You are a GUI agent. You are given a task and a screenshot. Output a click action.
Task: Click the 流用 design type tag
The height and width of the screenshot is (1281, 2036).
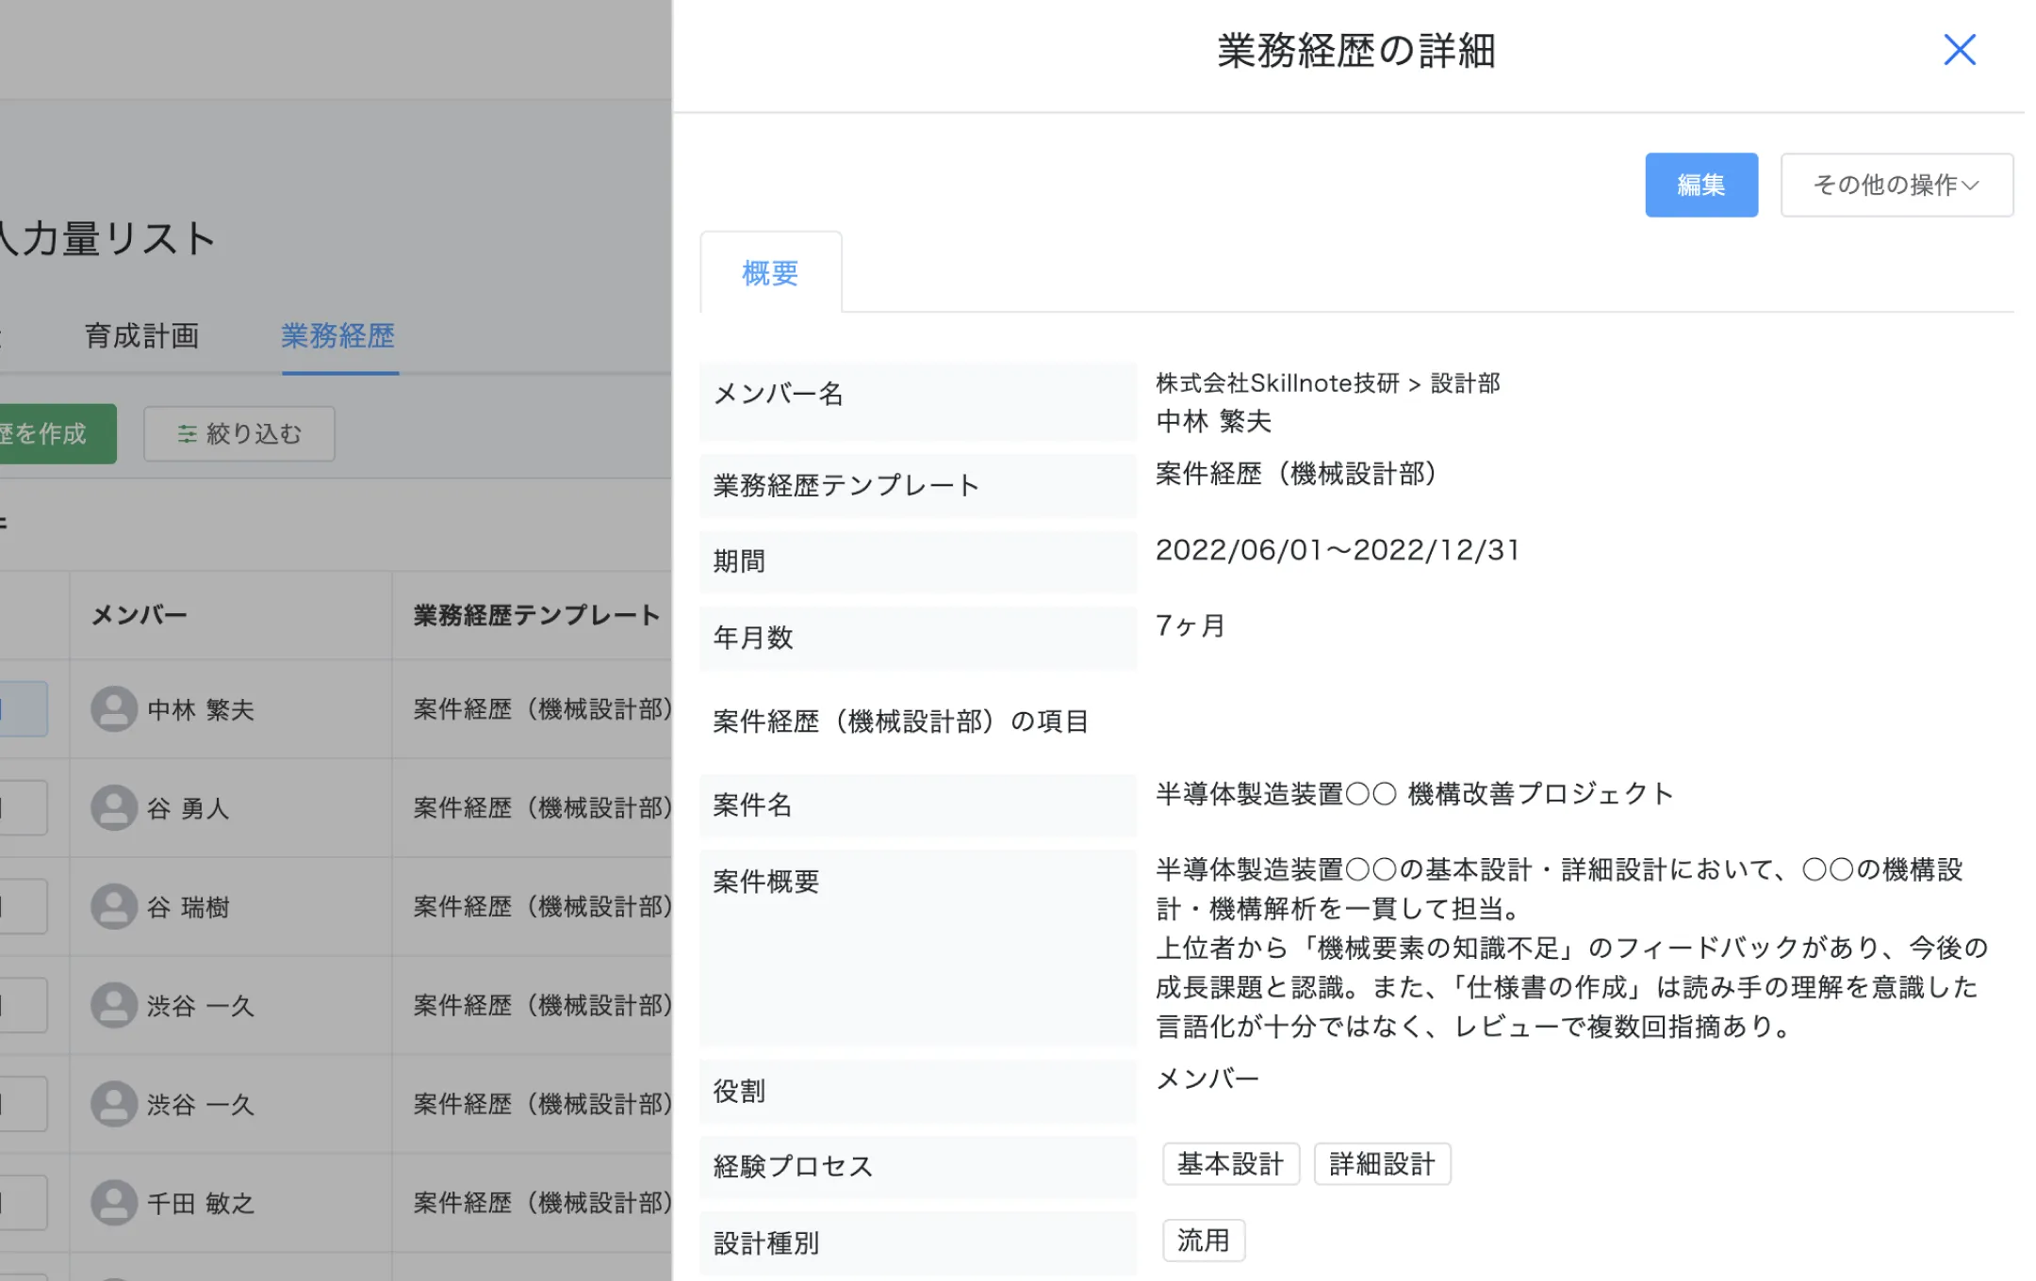pos(1203,1240)
